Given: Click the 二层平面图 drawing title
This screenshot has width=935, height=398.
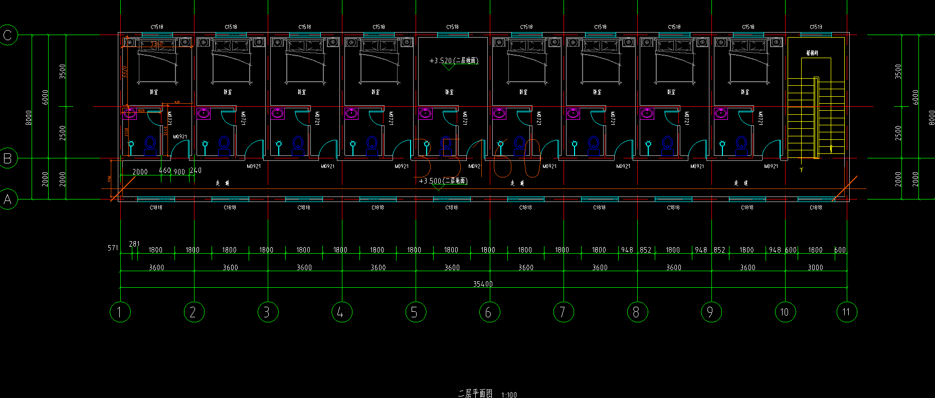Looking at the screenshot, I should pyautogui.click(x=475, y=393).
